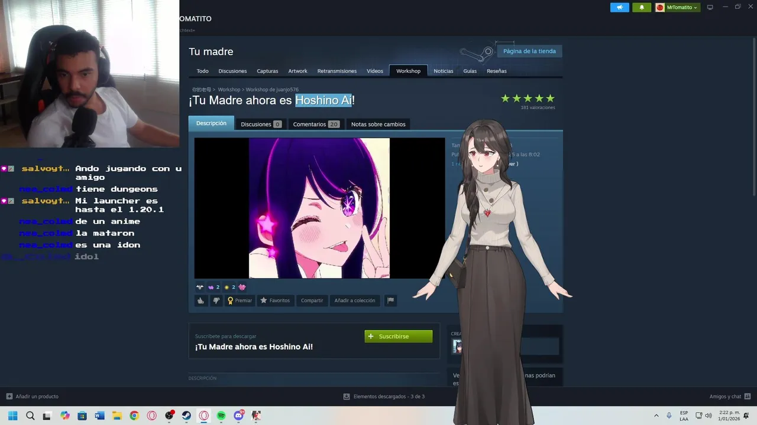Open Google Chrome from taskbar
The width and height of the screenshot is (757, 425).
[x=134, y=416]
